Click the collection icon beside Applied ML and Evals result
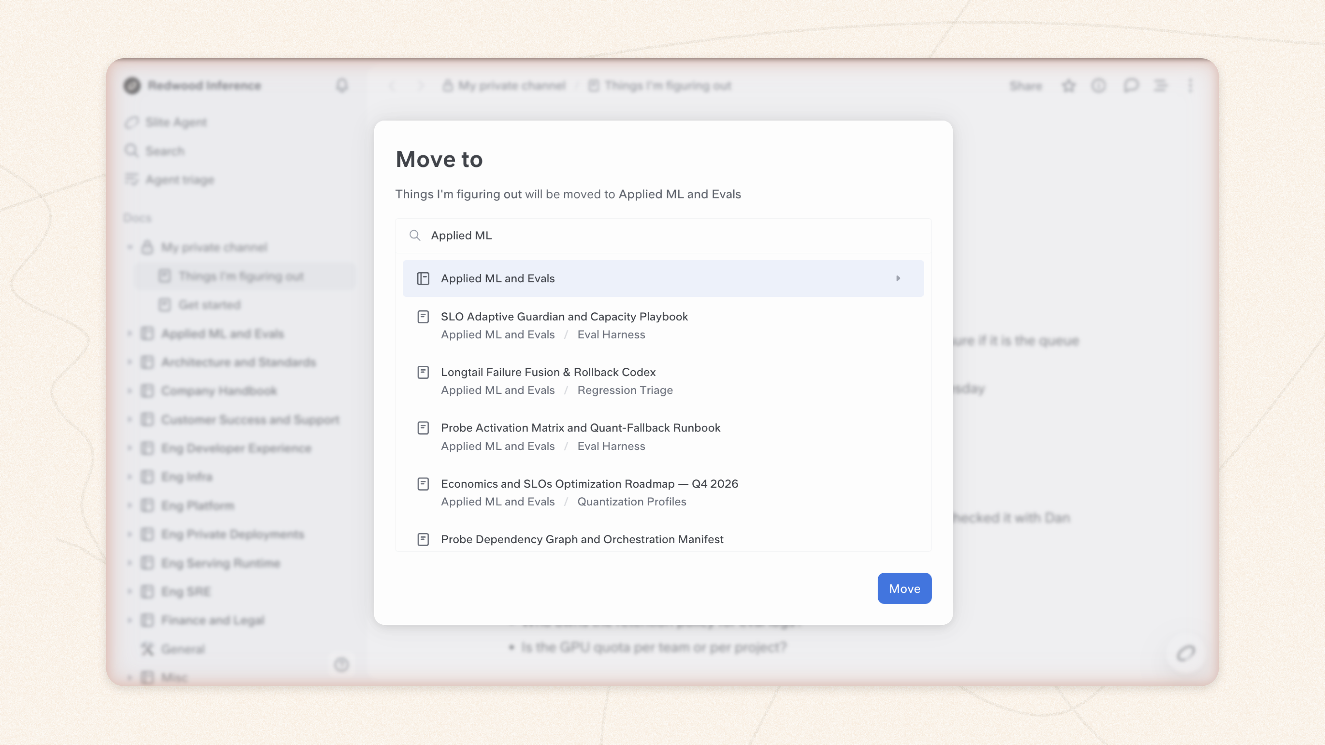 (423, 278)
